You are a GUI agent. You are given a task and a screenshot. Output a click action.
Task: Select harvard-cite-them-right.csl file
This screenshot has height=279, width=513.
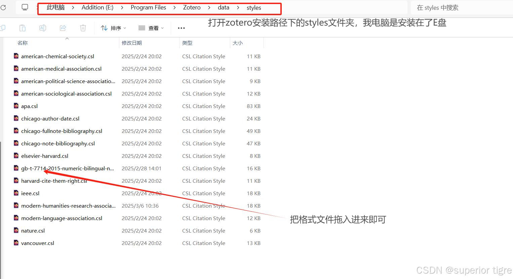coord(54,181)
